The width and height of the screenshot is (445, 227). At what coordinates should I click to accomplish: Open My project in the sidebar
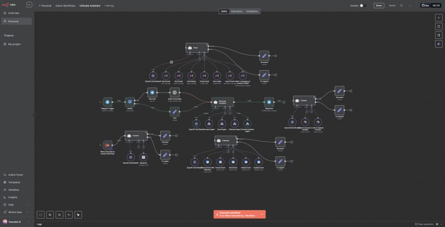point(17,45)
